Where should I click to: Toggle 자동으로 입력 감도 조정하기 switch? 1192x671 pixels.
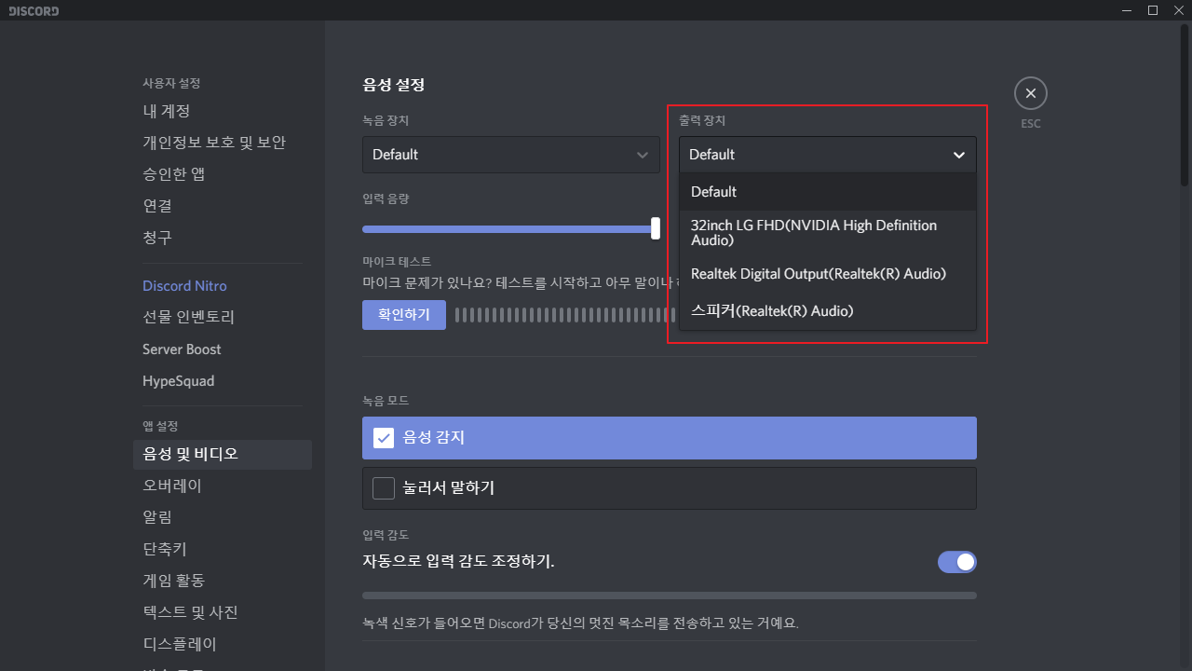click(x=957, y=562)
